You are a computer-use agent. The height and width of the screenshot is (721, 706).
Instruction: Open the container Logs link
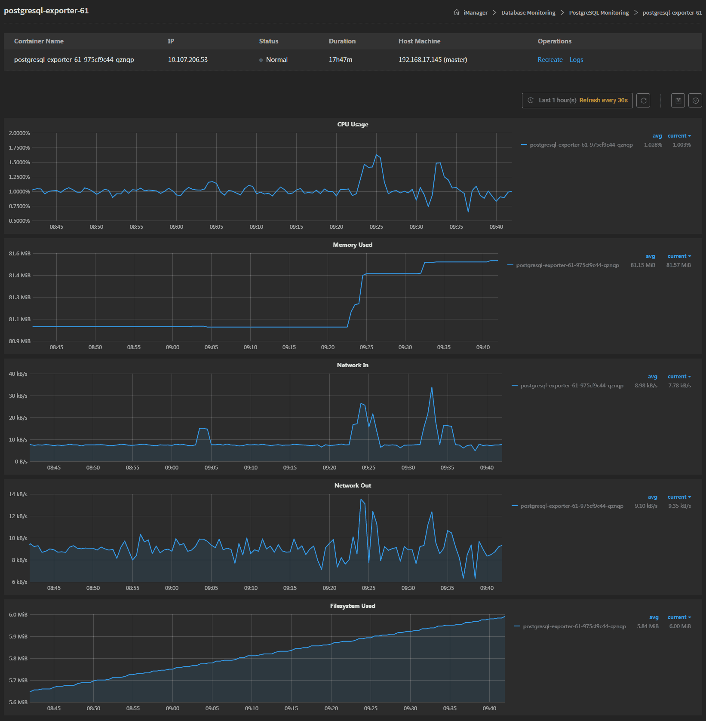[x=576, y=60]
